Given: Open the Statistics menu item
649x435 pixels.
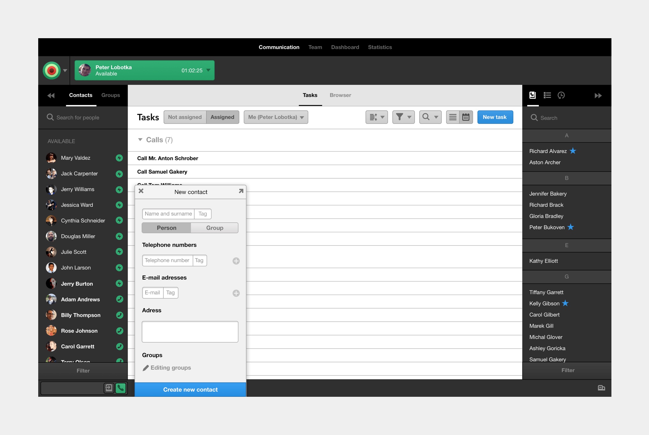Looking at the screenshot, I should [380, 47].
